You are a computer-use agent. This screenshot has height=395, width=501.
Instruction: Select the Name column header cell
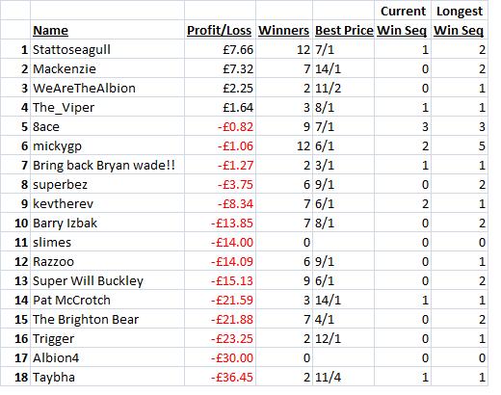(107, 30)
